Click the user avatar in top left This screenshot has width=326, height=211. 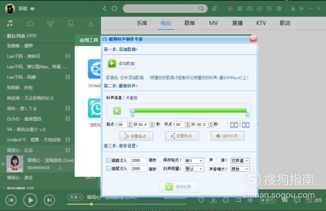coord(10,9)
